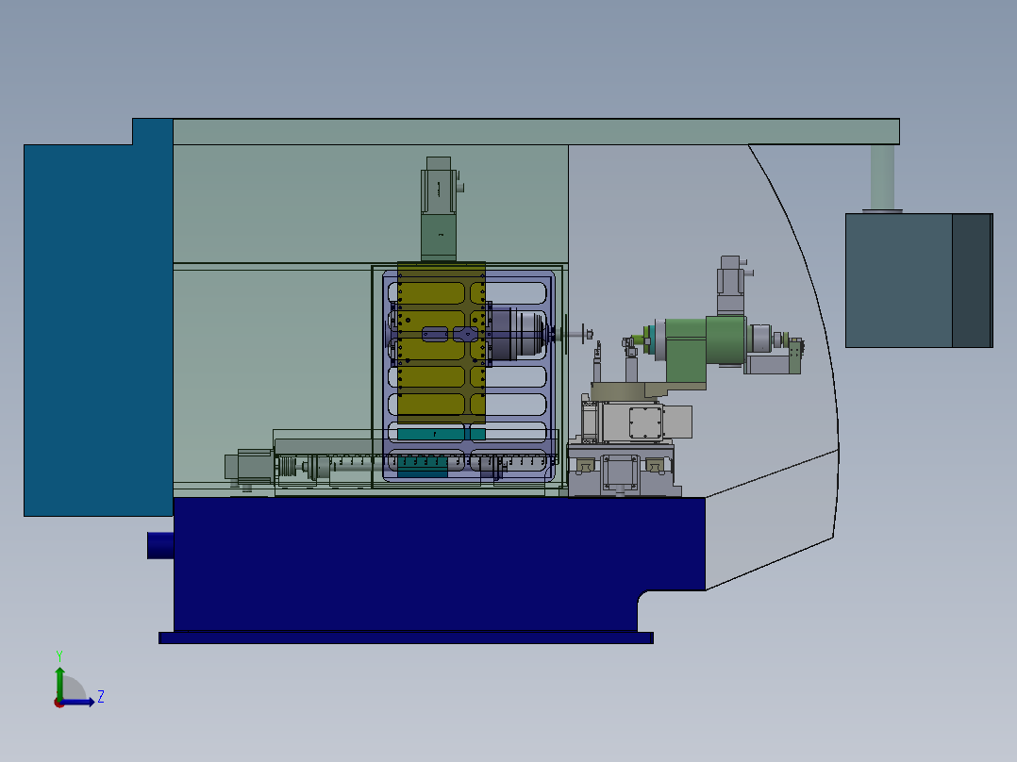Click the green Y axis arrow of the triad
Screen dimensions: 1017x762
click(59, 682)
